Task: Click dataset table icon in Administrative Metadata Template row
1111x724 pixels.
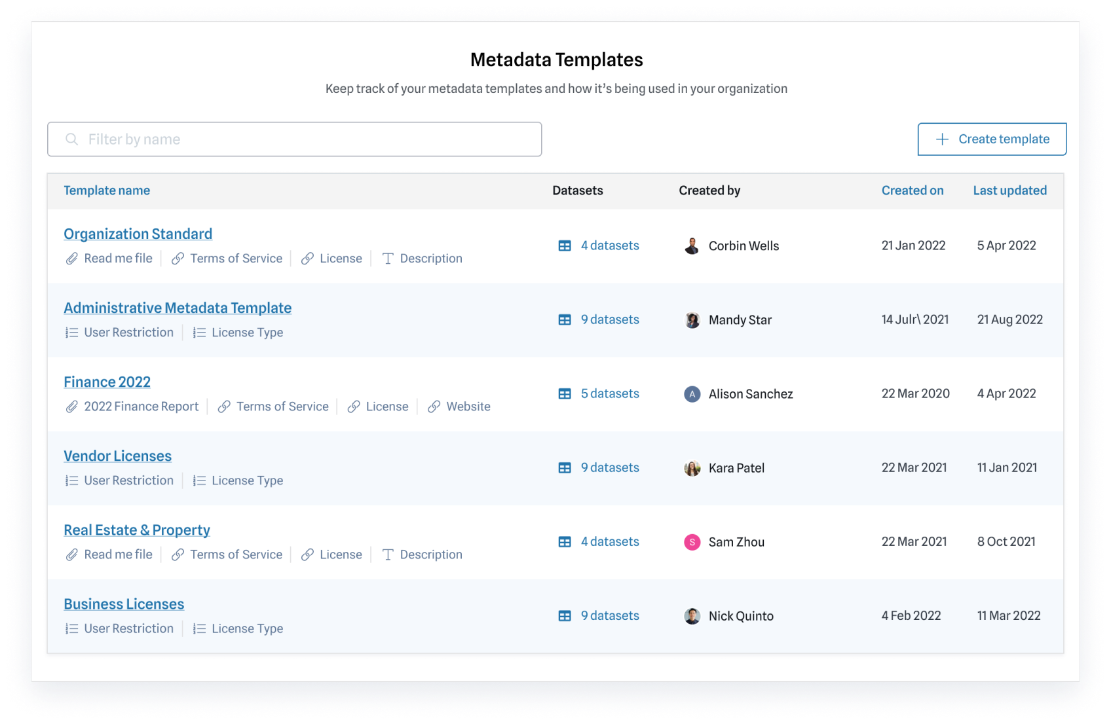Action: point(565,320)
